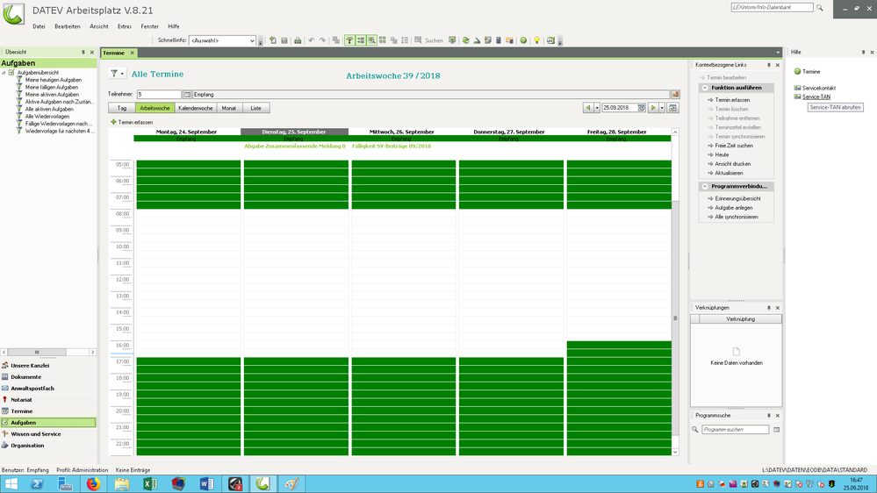Click the Programm suchen input field

(x=735, y=429)
